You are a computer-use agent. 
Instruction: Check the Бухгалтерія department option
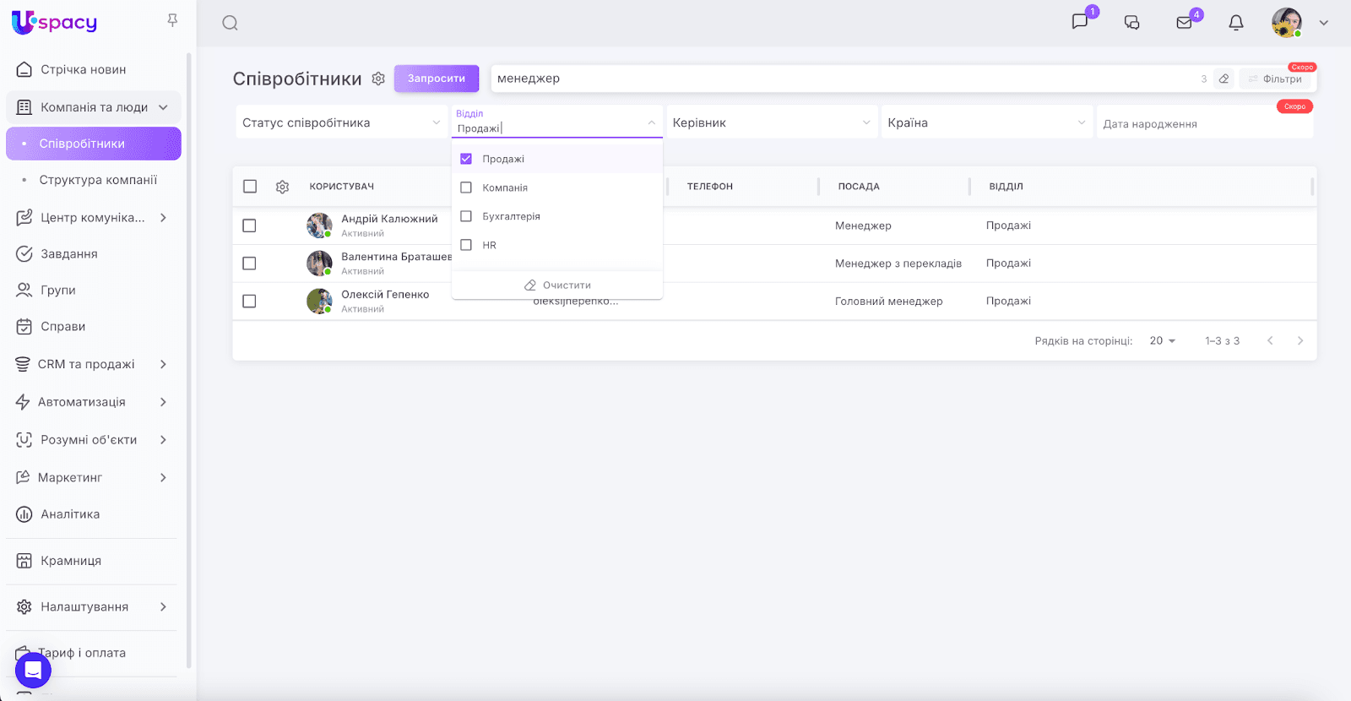tap(466, 216)
